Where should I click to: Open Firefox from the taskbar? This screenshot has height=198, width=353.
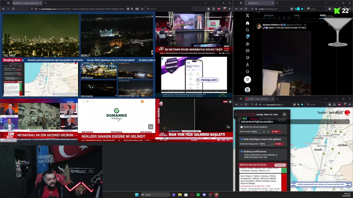(x=216, y=195)
